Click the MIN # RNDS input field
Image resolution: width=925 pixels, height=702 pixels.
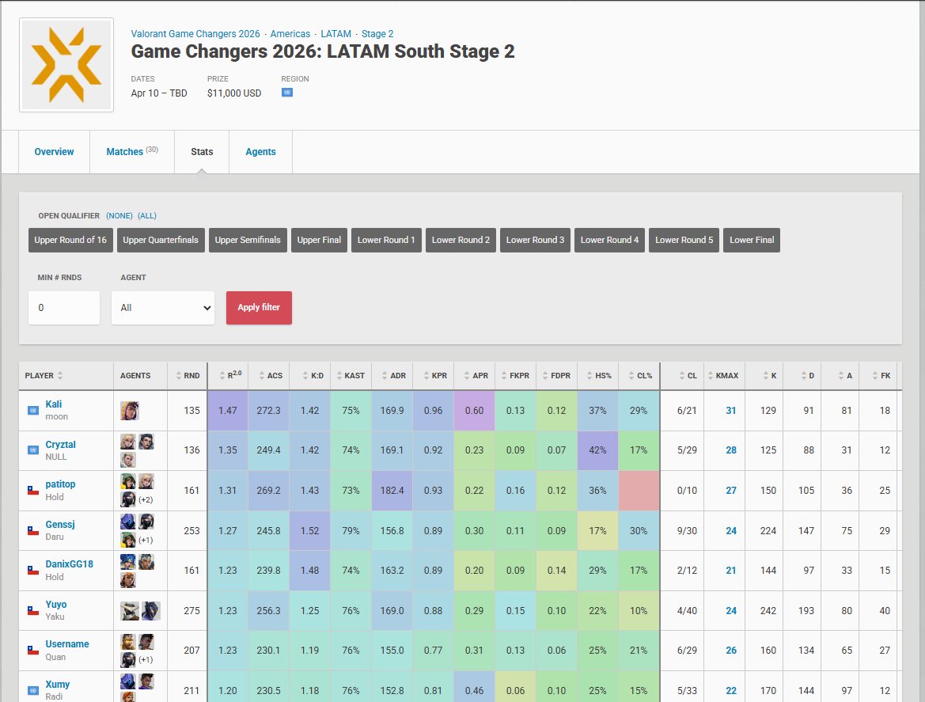pyautogui.click(x=64, y=308)
